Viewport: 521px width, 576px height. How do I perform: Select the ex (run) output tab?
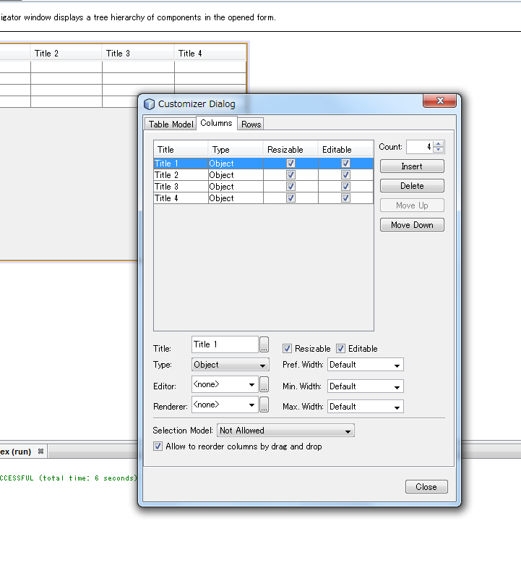(x=16, y=452)
